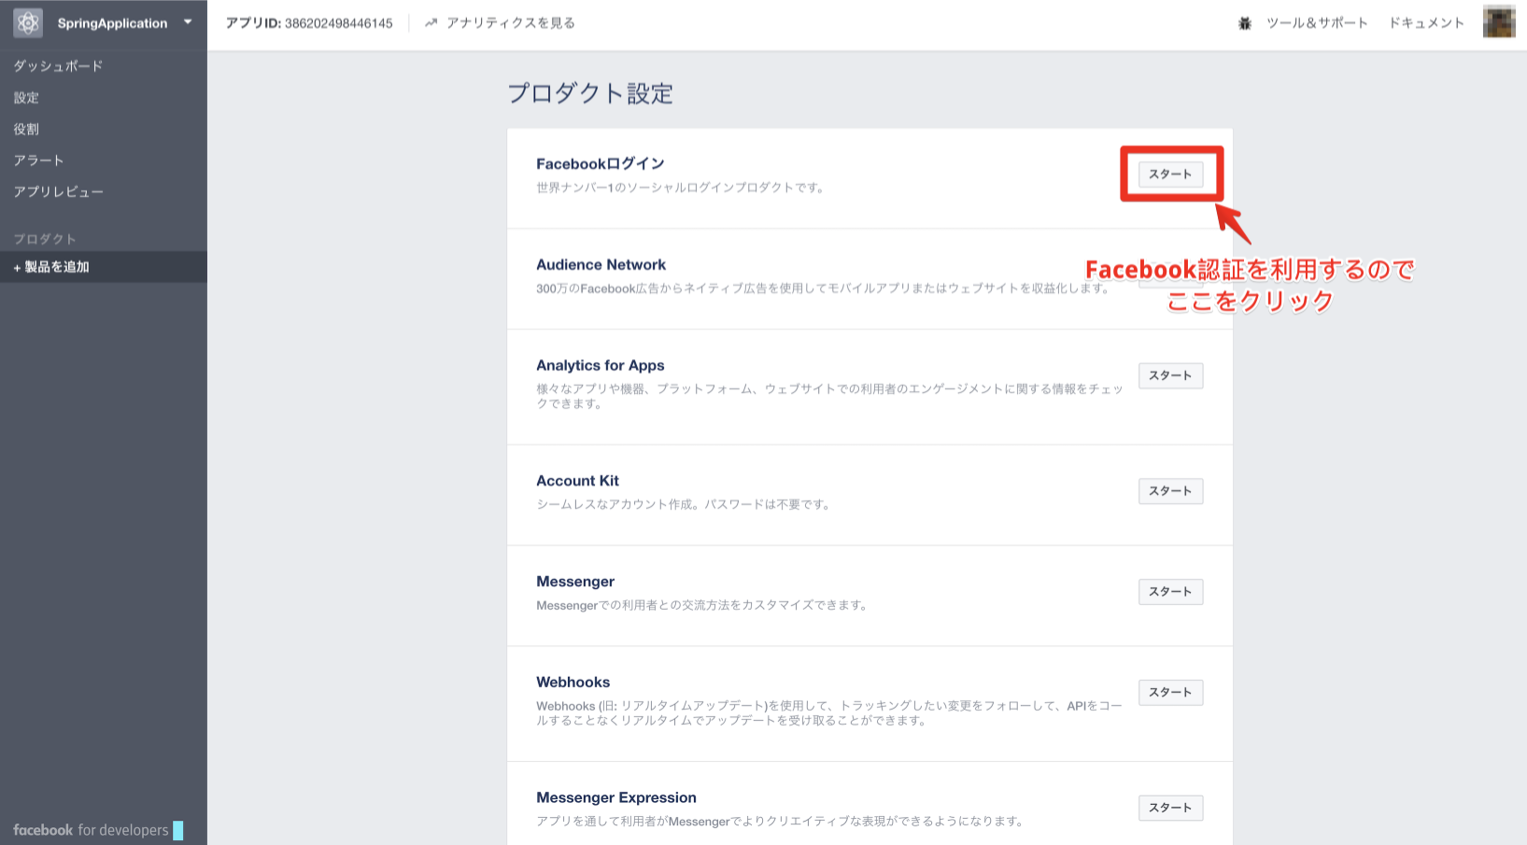This screenshot has width=1527, height=845.
Task: Click the Webhooks product title
Action: coord(573,683)
